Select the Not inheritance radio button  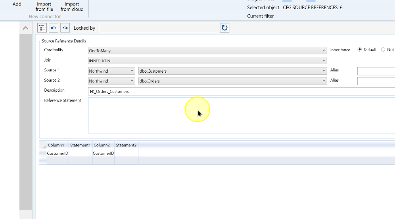(x=383, y=50)
